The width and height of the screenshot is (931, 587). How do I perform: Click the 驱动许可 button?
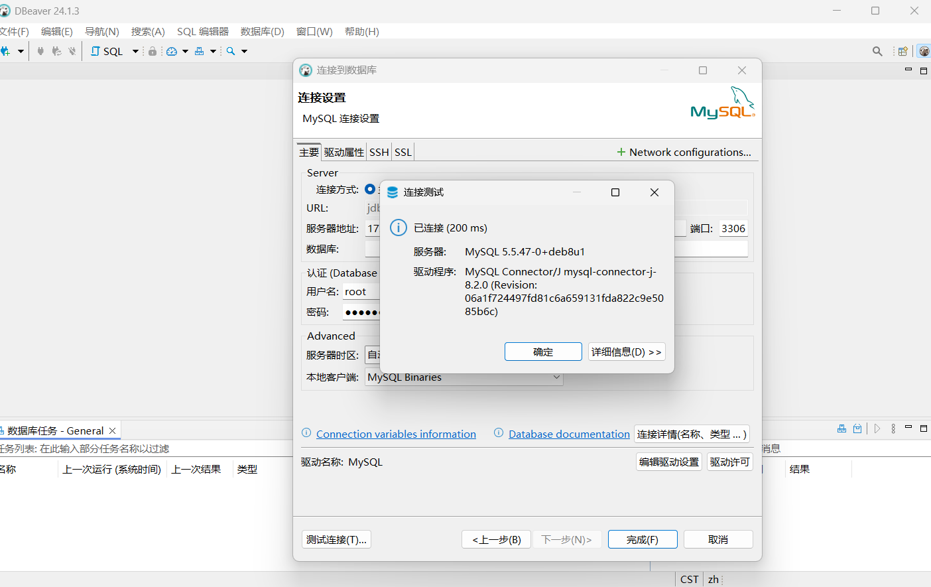pos(729,462)
